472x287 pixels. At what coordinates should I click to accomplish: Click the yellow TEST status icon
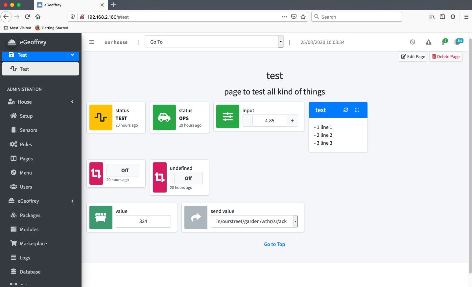(101, 117)
